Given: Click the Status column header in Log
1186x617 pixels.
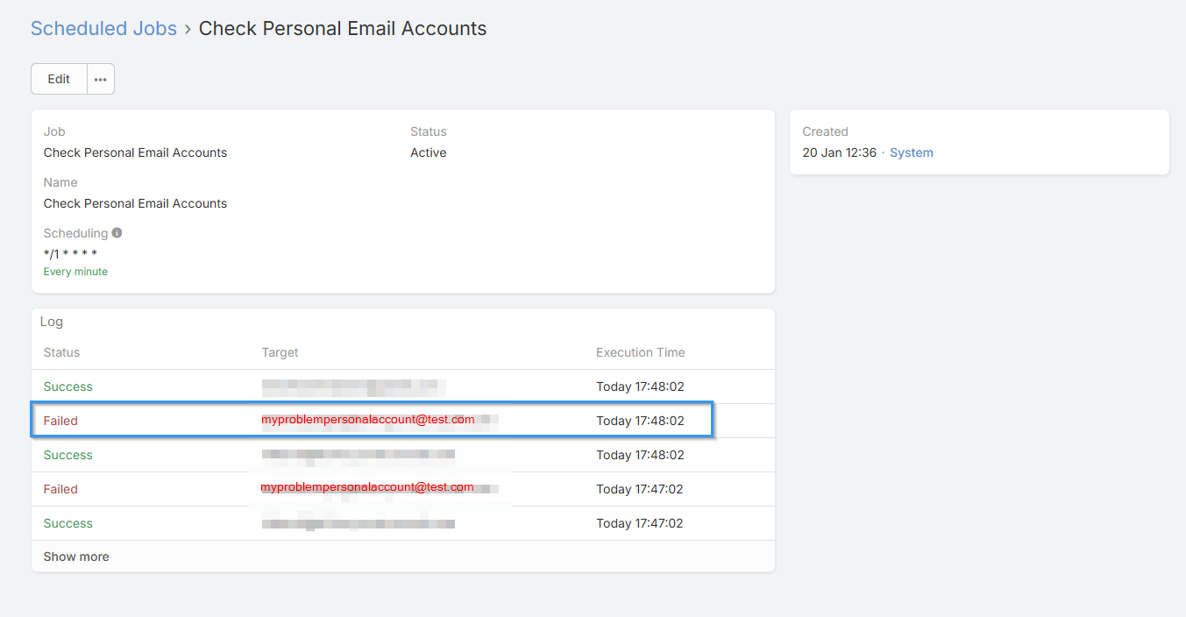Looking at the screenshot, I should click(61, 352).
